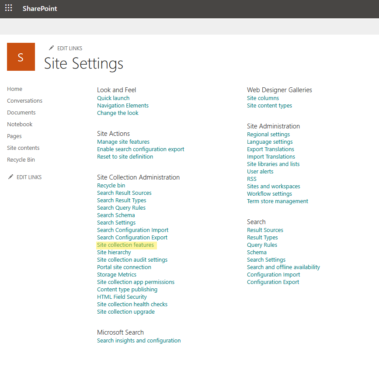Navigate to Recycle Bin in left sidebar
This screenshot has height=370, width=379.
pos(21,159)
